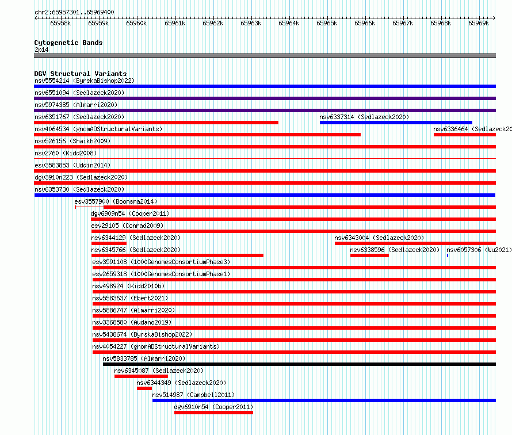Viewport: 512px width, 435px height.
Task: Select the nsv6351767 (Sedlazeck2020) label
Action: tap(79, 117)
